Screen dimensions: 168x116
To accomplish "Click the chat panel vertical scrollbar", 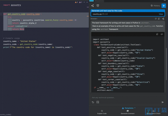I will coord(166,64).
